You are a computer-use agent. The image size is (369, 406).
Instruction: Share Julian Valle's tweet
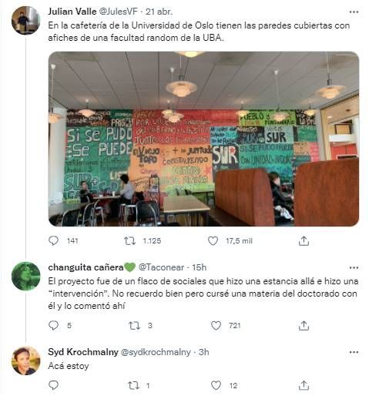pyautogui.click(x=304, y=241)
